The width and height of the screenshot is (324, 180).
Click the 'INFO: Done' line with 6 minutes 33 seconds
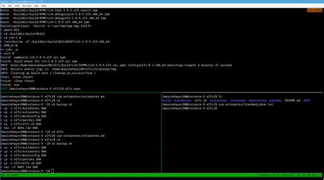[x=116, y=65]
